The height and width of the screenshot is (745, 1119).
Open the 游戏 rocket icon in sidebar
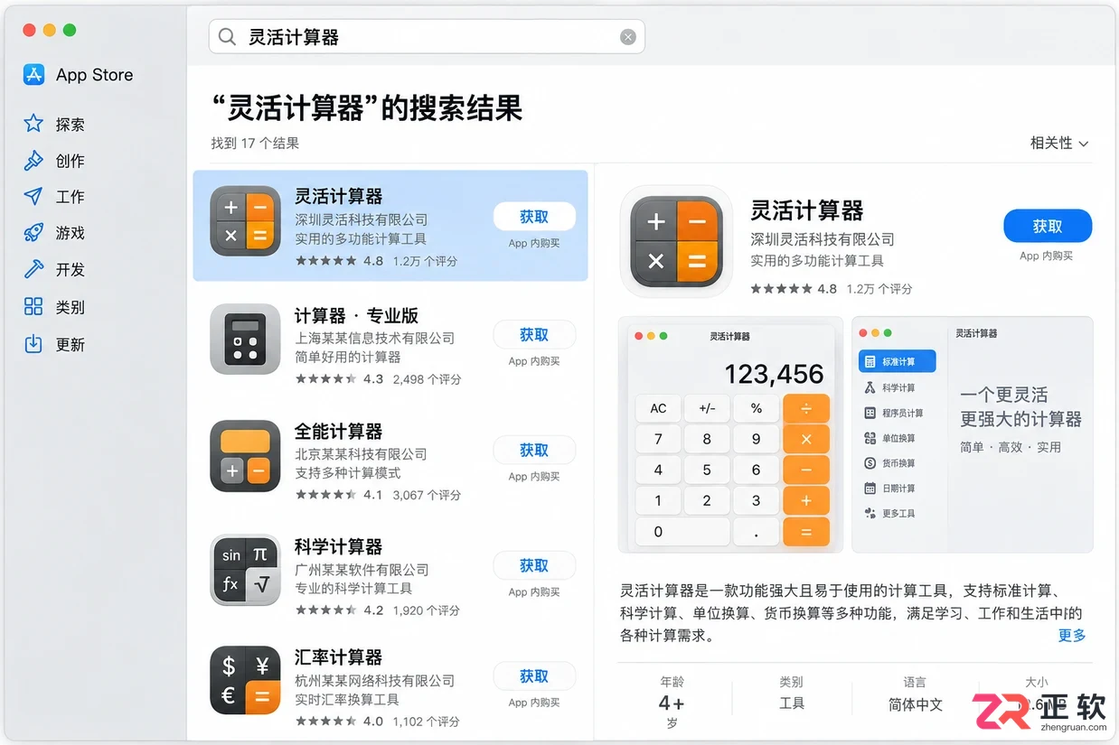click(33, 233)
